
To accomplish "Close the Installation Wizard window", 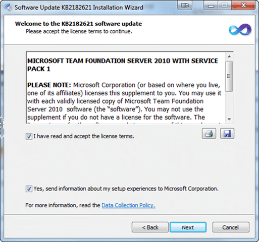I will 243,6.
